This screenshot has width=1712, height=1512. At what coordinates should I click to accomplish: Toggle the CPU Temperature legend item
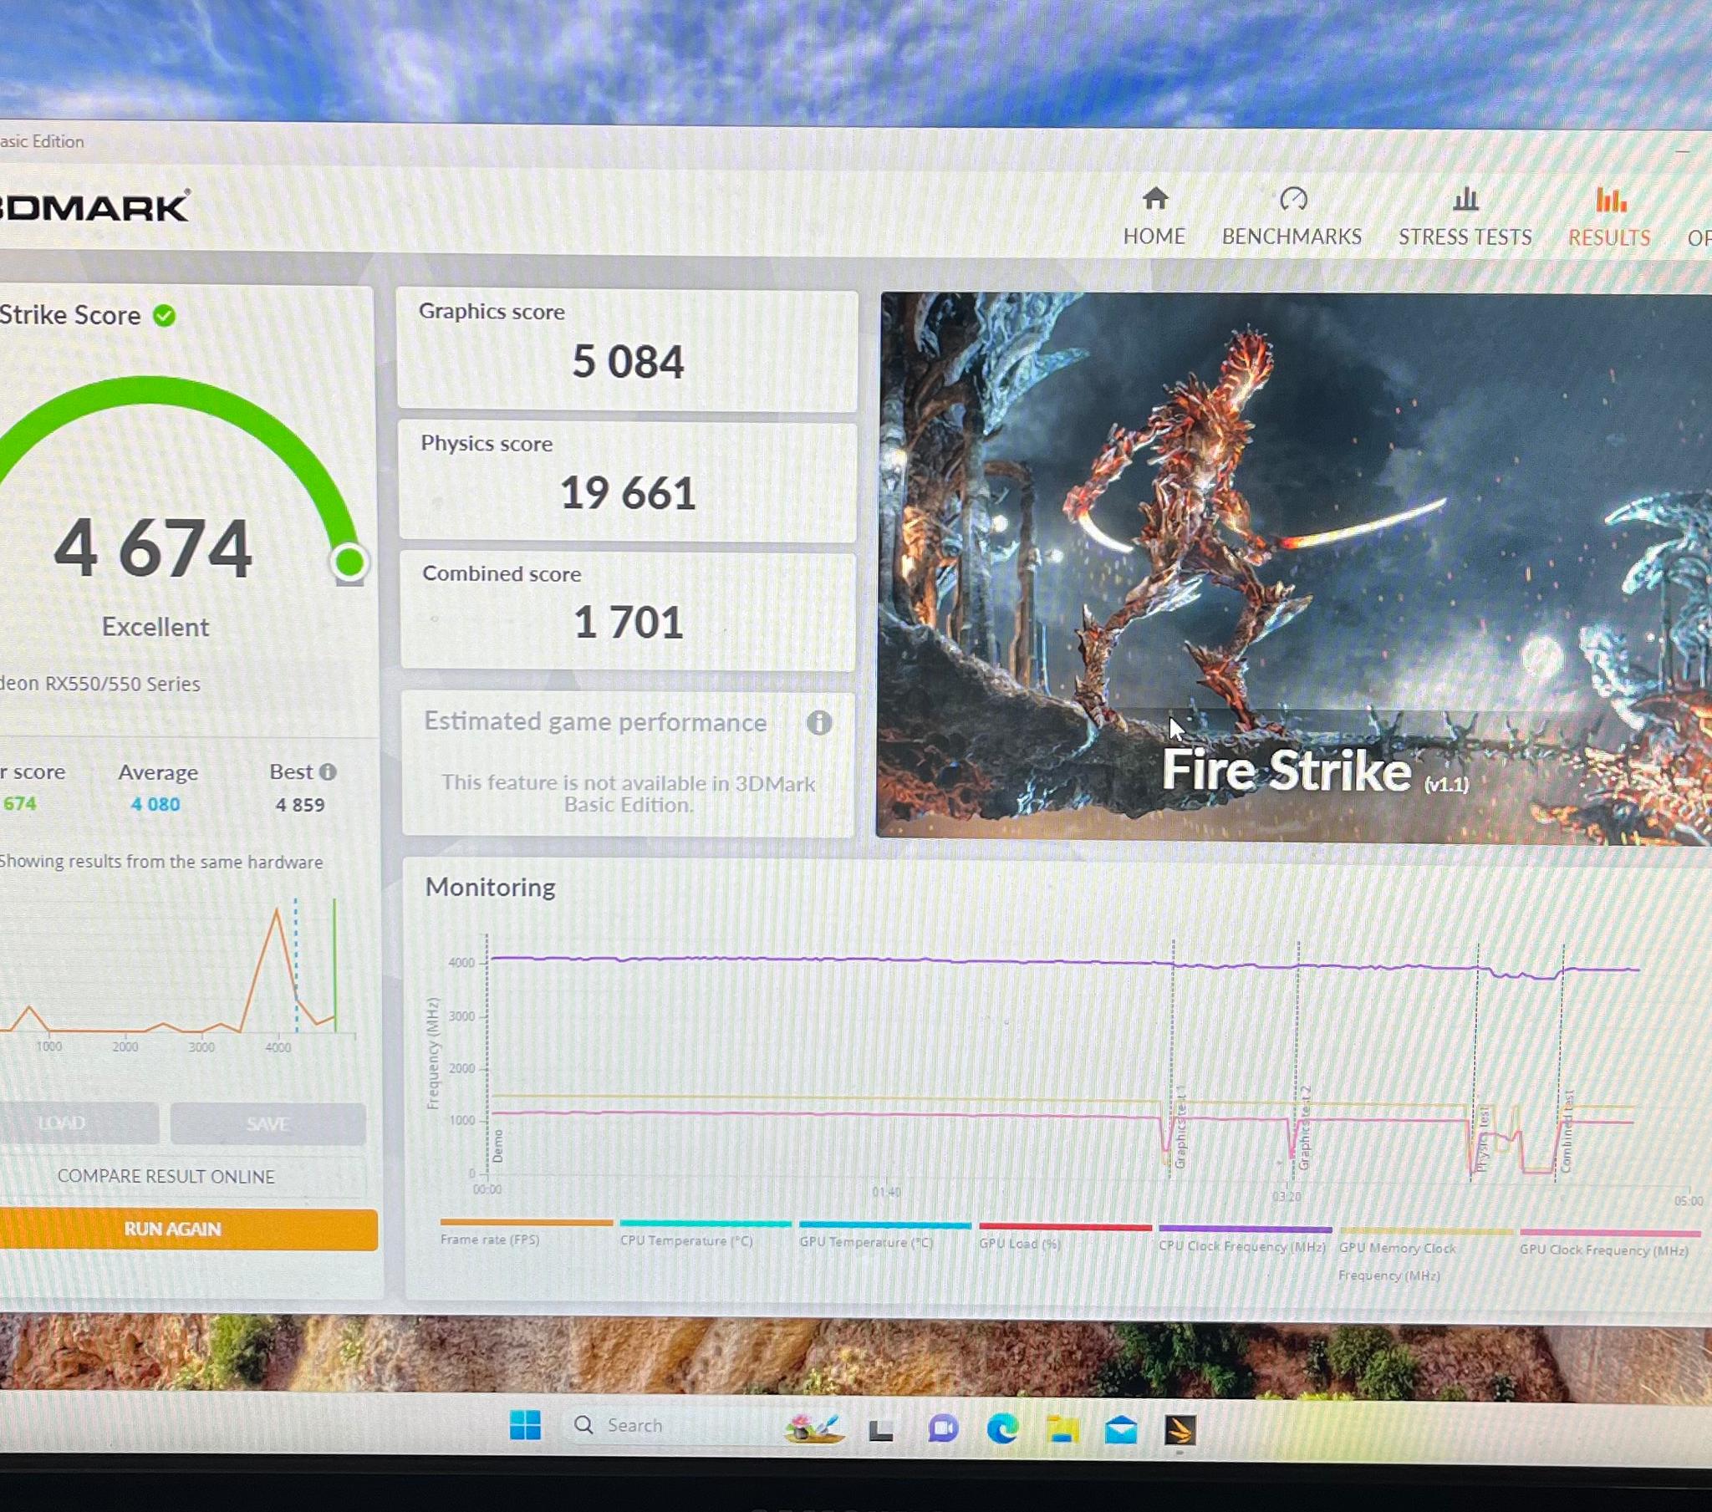(705, 1234)
